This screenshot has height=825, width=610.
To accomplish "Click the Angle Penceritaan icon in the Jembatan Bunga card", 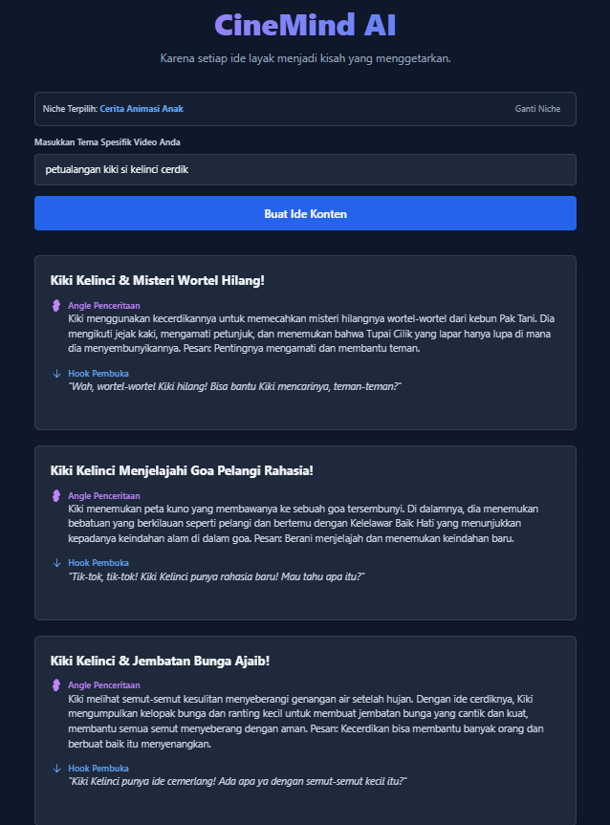I will click(56, 684).
